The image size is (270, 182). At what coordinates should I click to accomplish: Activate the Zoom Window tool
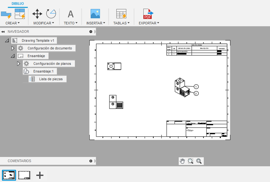190,161
